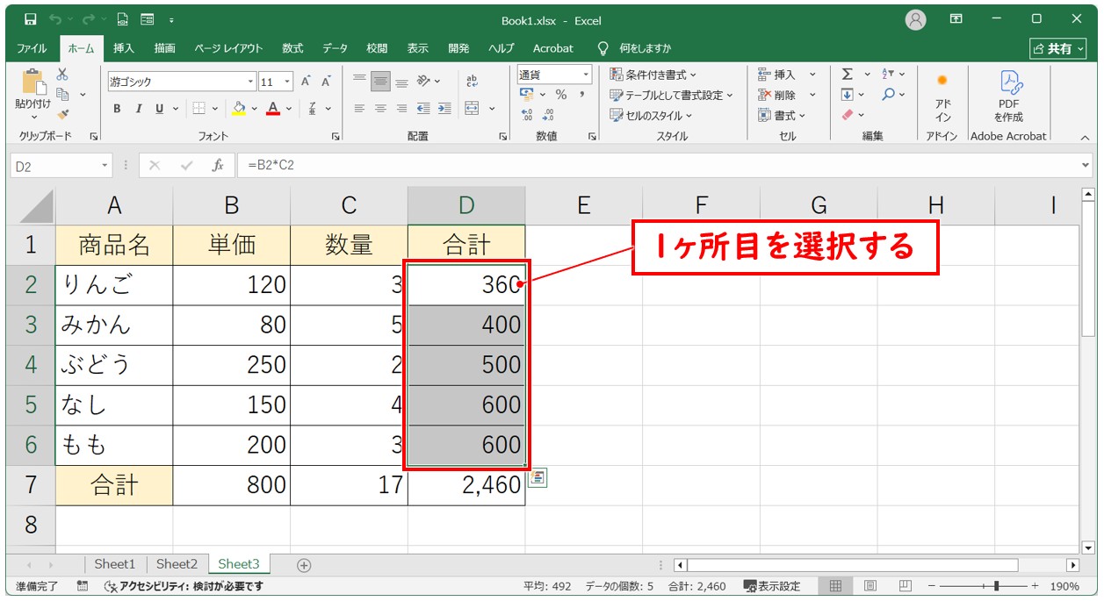Click the percent style icon
Screen dimensions: 1104x601
[560, 95]
